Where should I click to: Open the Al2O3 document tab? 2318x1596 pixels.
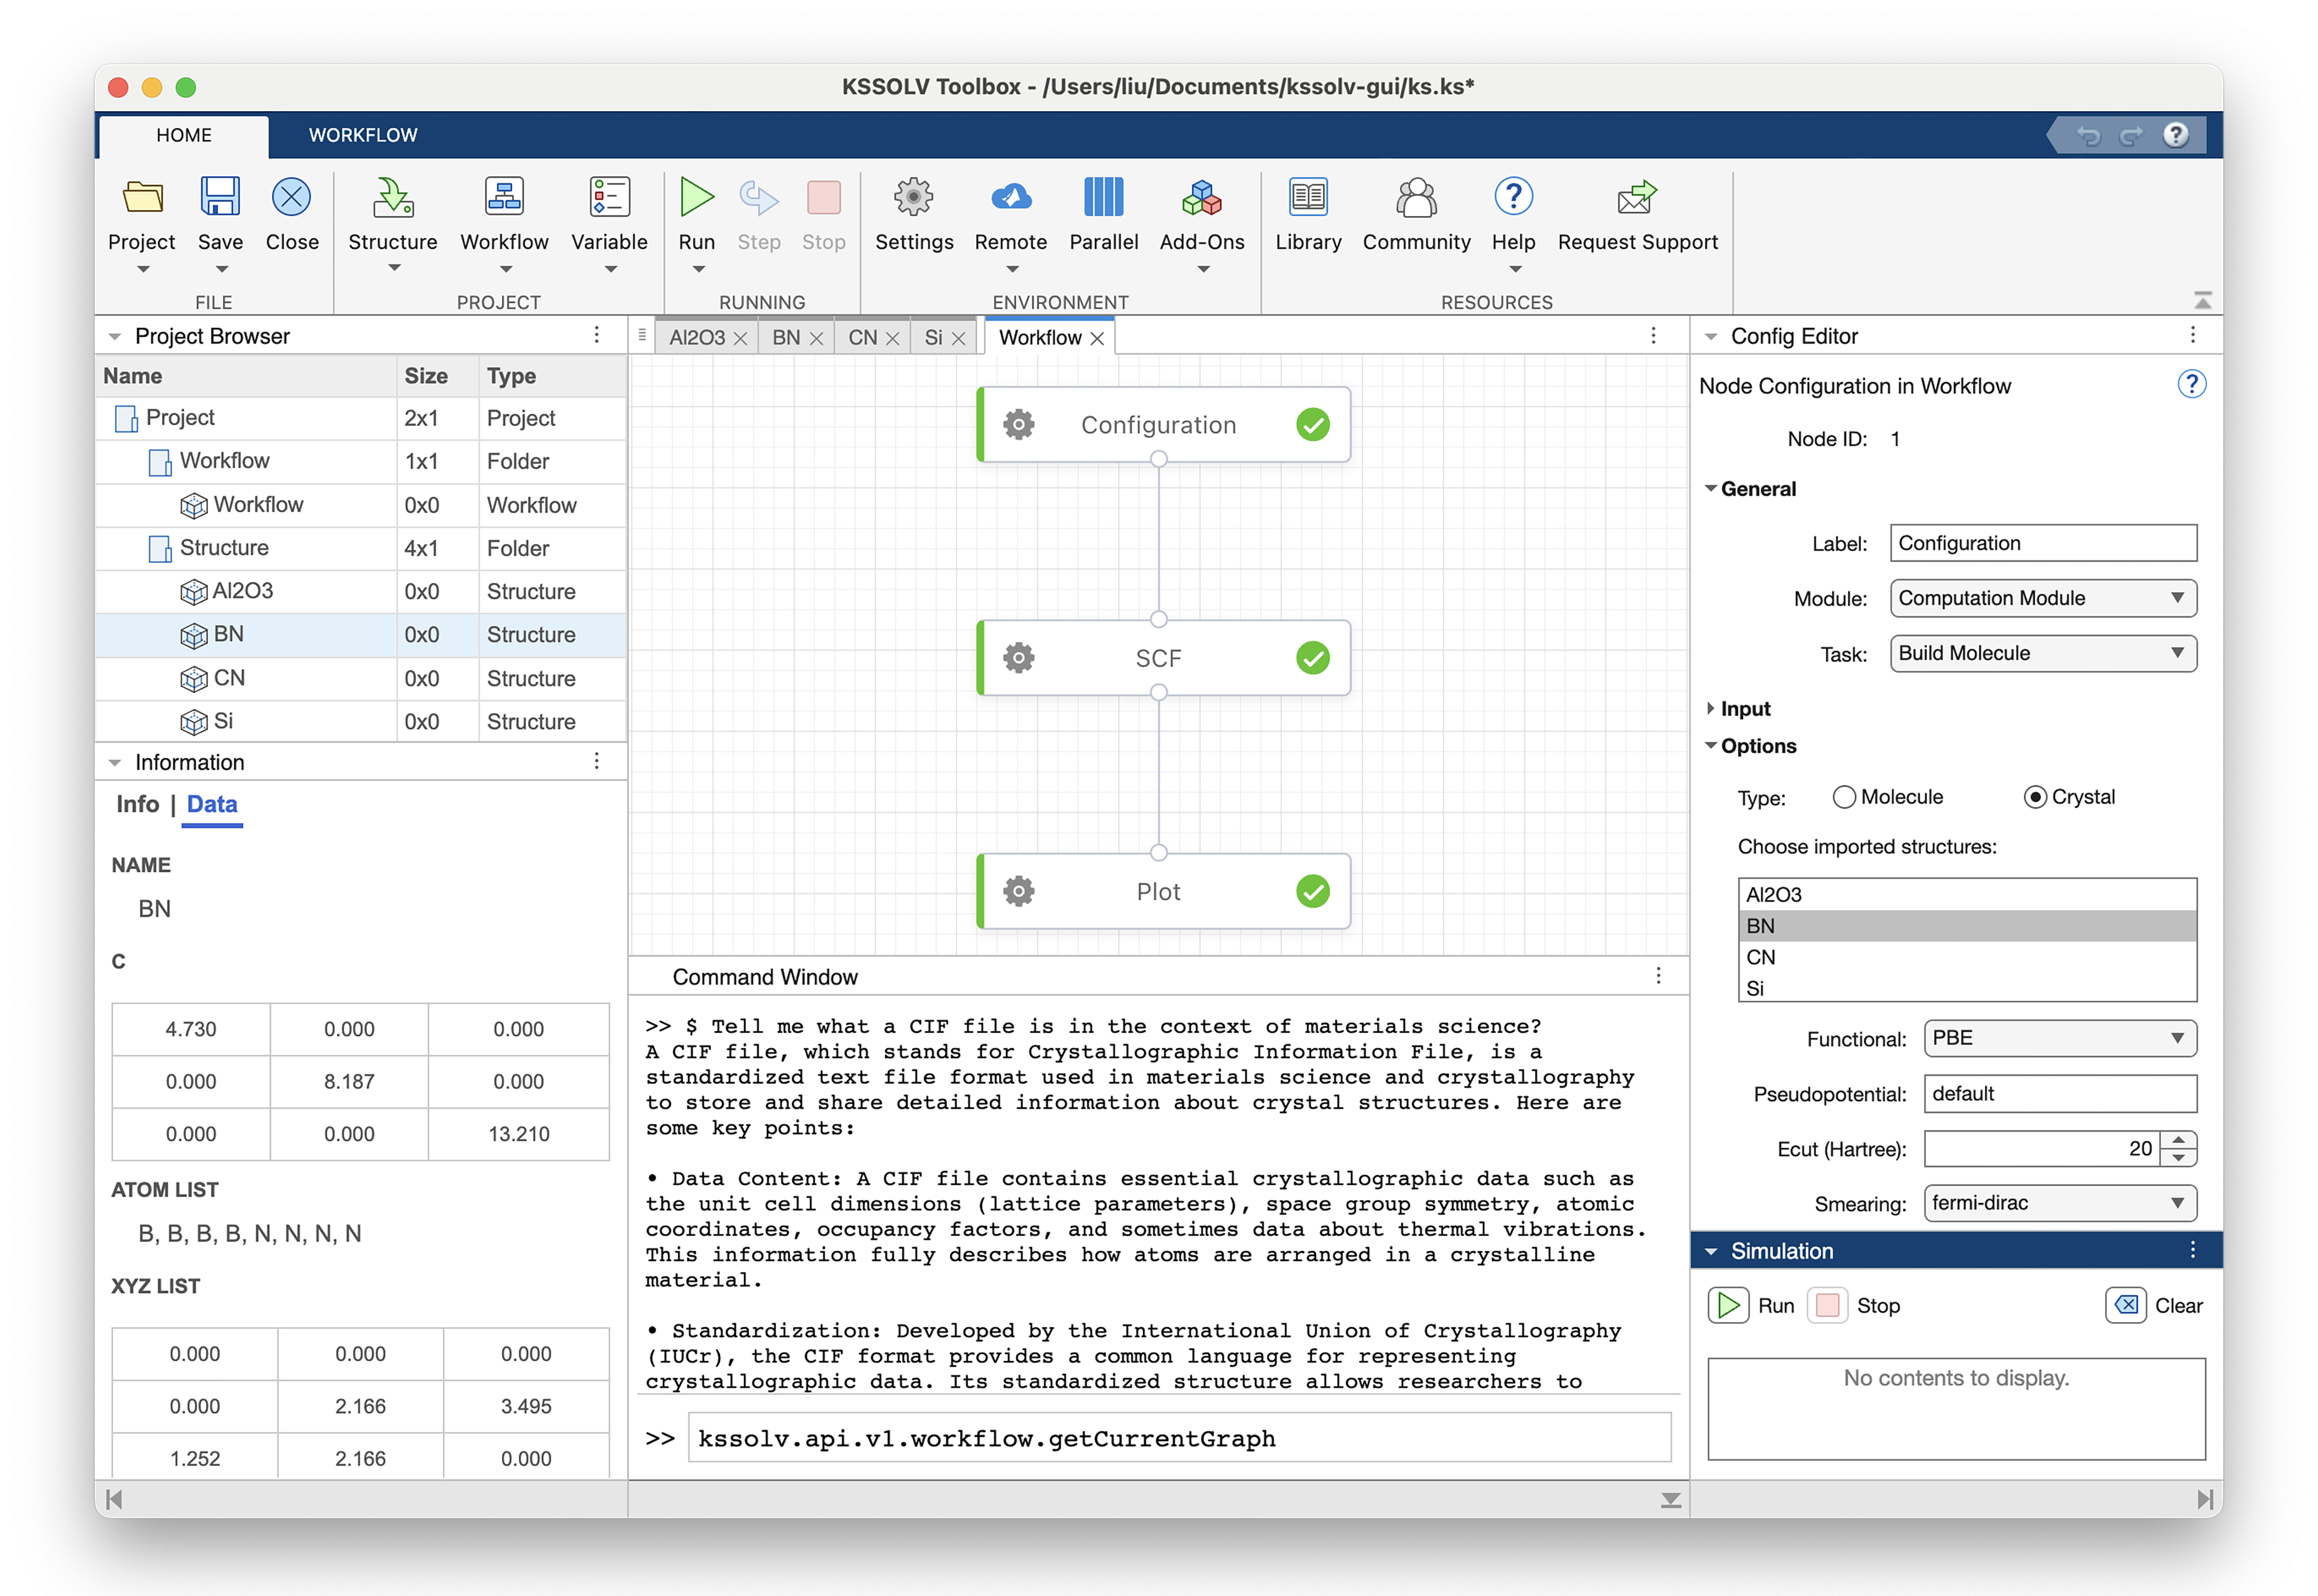click(x=696, y=338)
